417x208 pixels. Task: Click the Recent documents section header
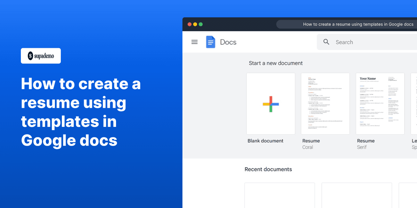(268, 169)
